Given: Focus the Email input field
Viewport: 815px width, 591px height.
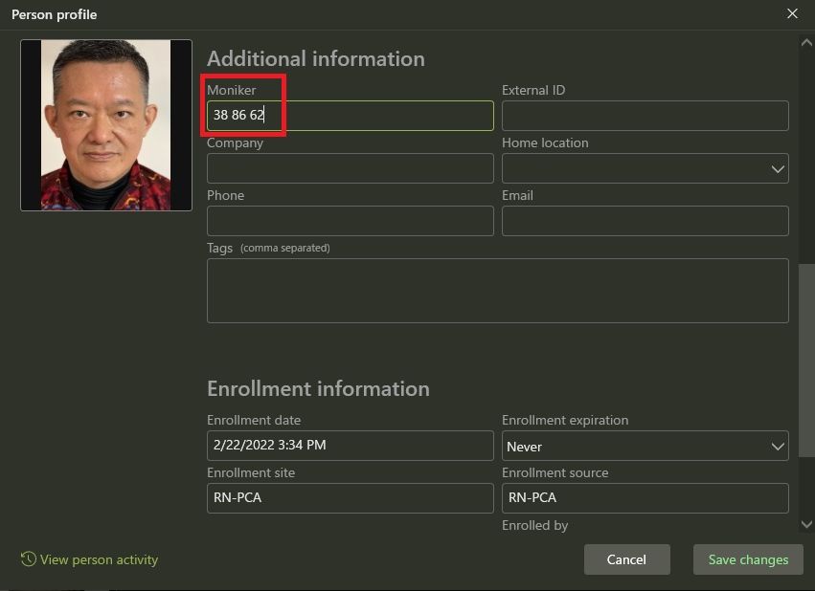Looking at the screenshot, I should click(x=645, y=221).
